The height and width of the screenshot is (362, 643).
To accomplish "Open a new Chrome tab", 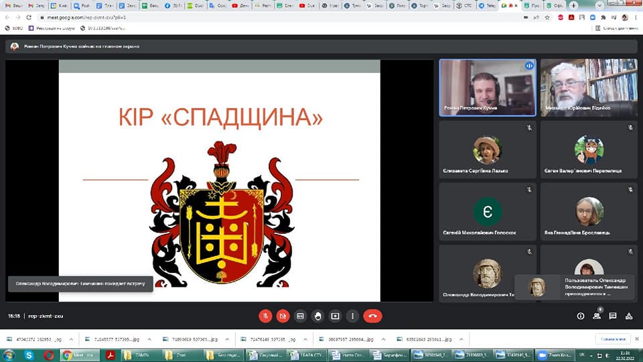I will (x=573, y=5).
